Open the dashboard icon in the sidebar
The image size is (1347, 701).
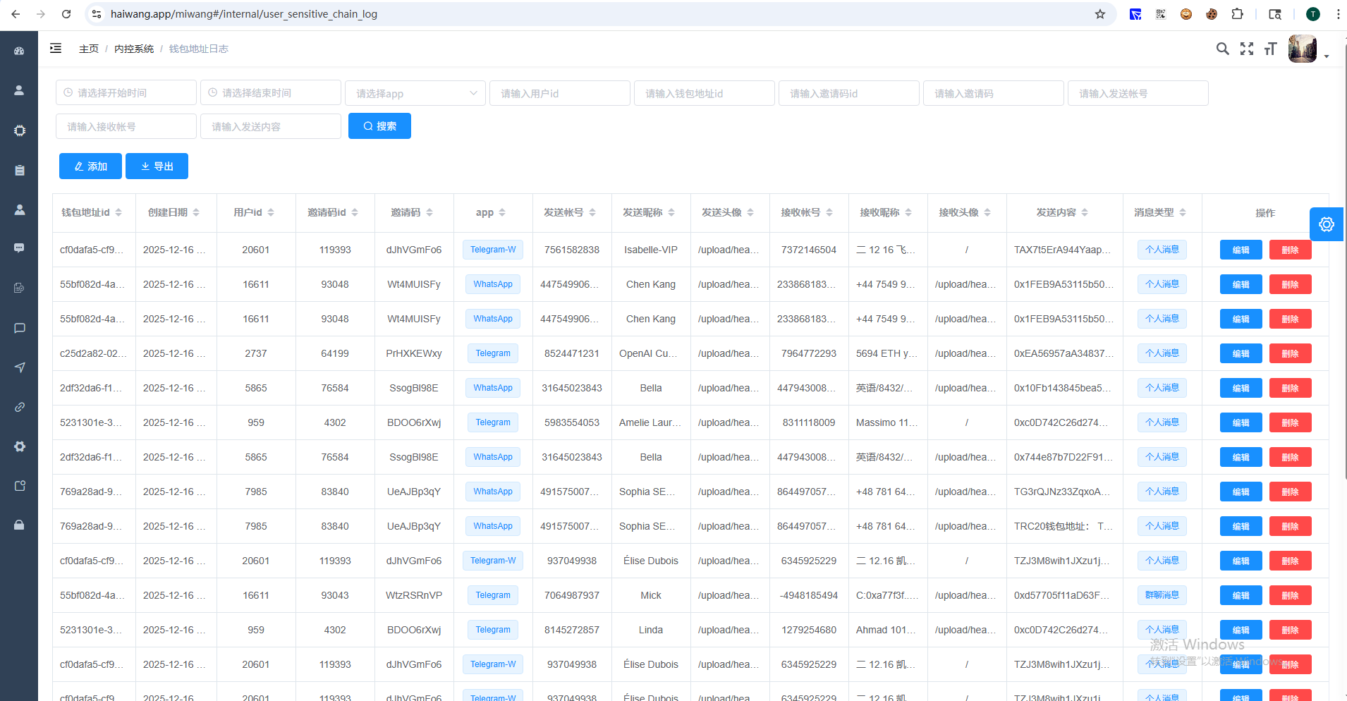(x=19, y=51)
